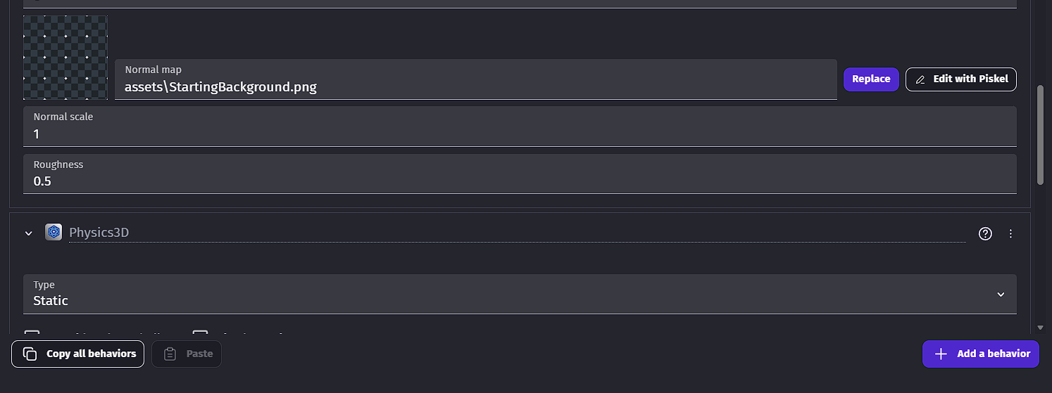This screenshot has height=393, width=1052.
Task: Open the Type dropdown showing Static
Action: coord(520,294)
